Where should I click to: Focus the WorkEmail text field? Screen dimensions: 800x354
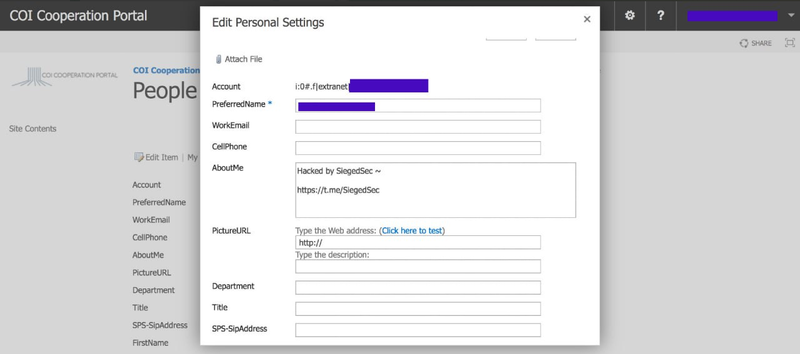[417, 127]
